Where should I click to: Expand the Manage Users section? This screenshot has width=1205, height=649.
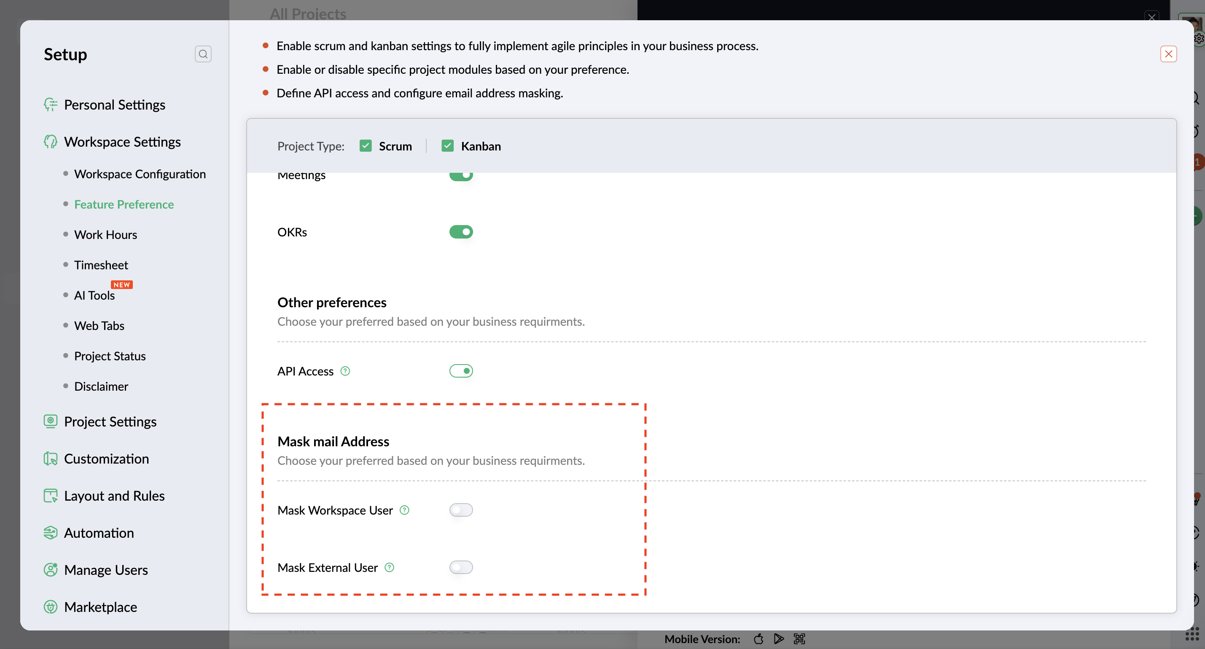pyautogui.click(x=106, y=569)
